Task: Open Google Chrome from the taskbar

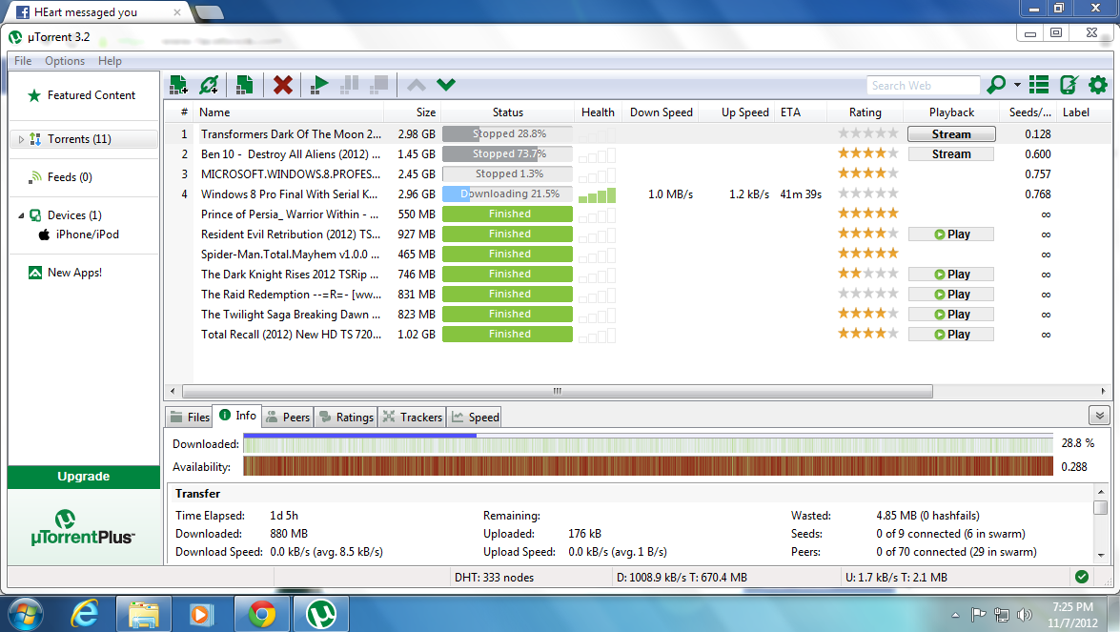Action: coord(261,614)
